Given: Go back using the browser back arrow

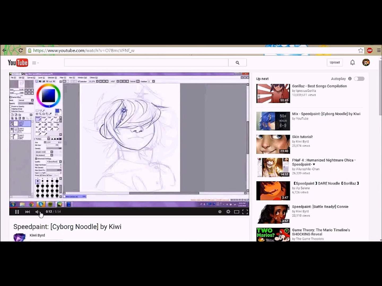Looking at the screenshot, I should 4,50.
